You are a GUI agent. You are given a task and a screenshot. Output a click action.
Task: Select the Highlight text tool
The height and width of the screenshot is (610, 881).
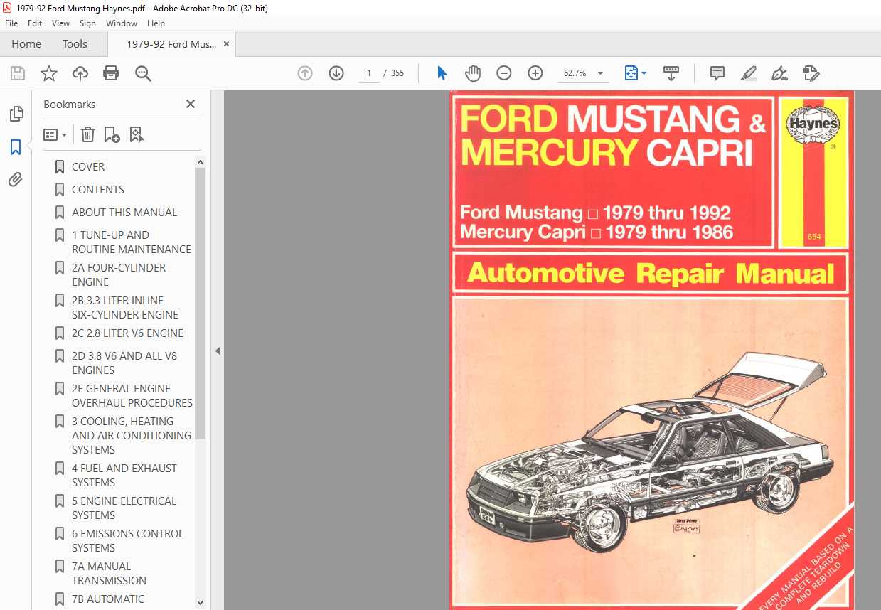(x=748, y=73)
